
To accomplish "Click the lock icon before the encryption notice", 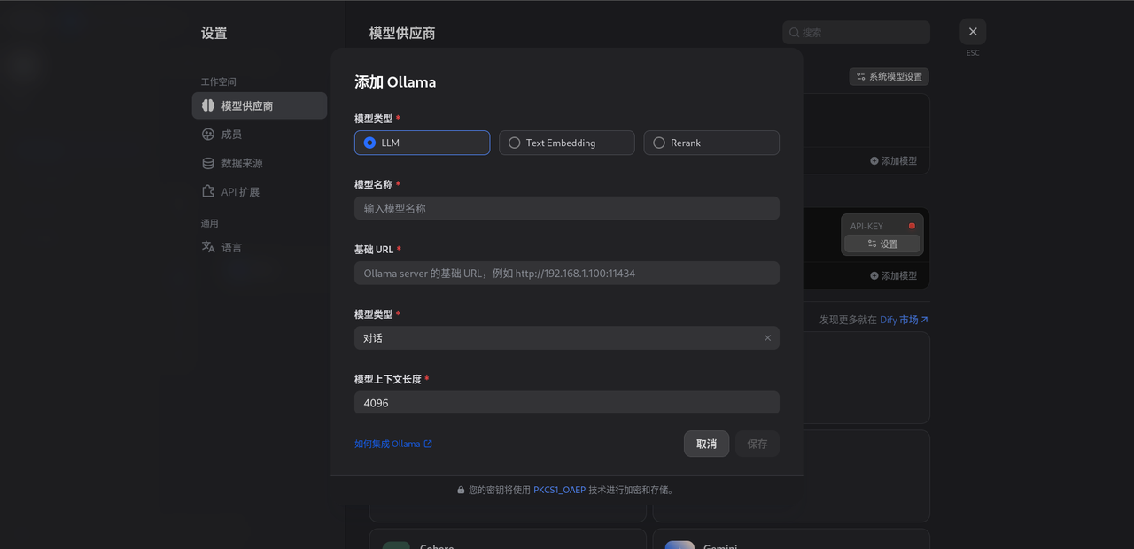I will pos(461,490).
